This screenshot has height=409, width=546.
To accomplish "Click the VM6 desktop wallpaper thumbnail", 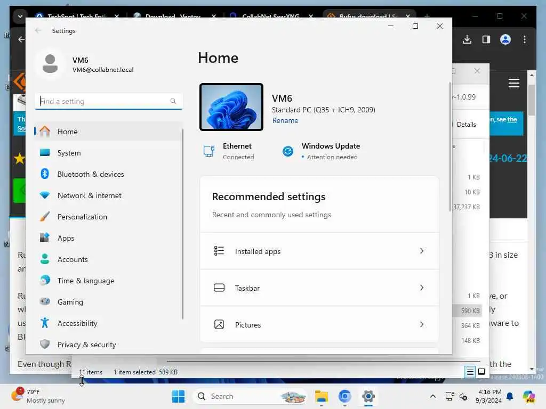I will click(231, 107).
